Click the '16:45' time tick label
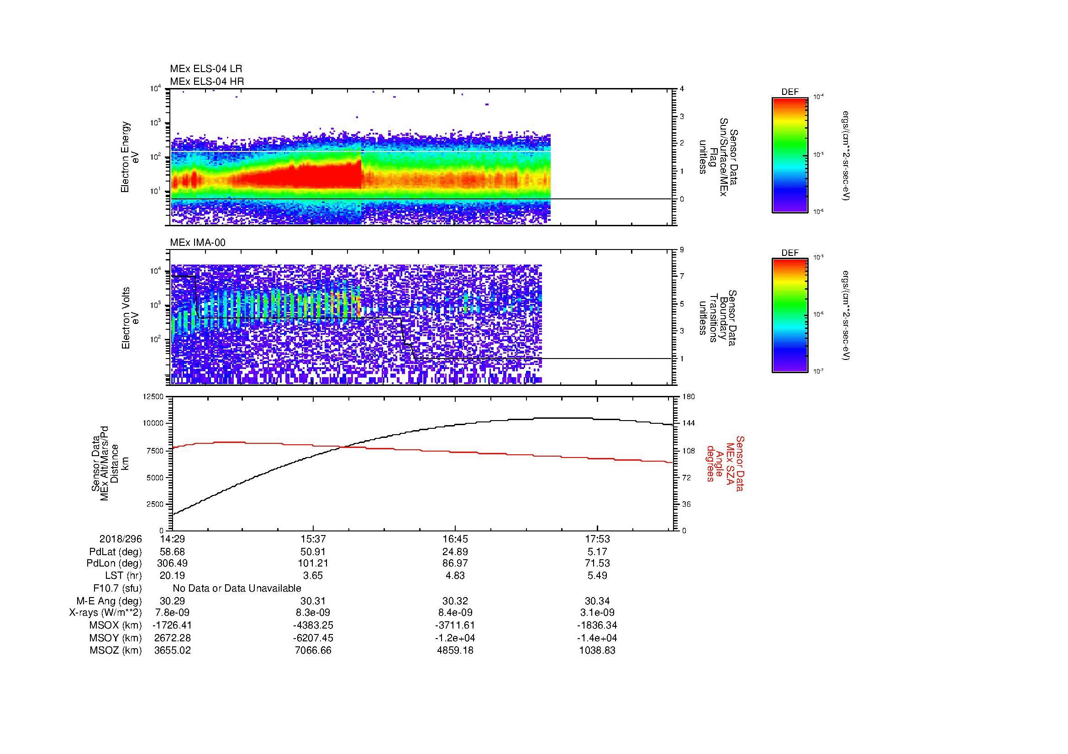The image size is (1068, 754). point(455,539)
